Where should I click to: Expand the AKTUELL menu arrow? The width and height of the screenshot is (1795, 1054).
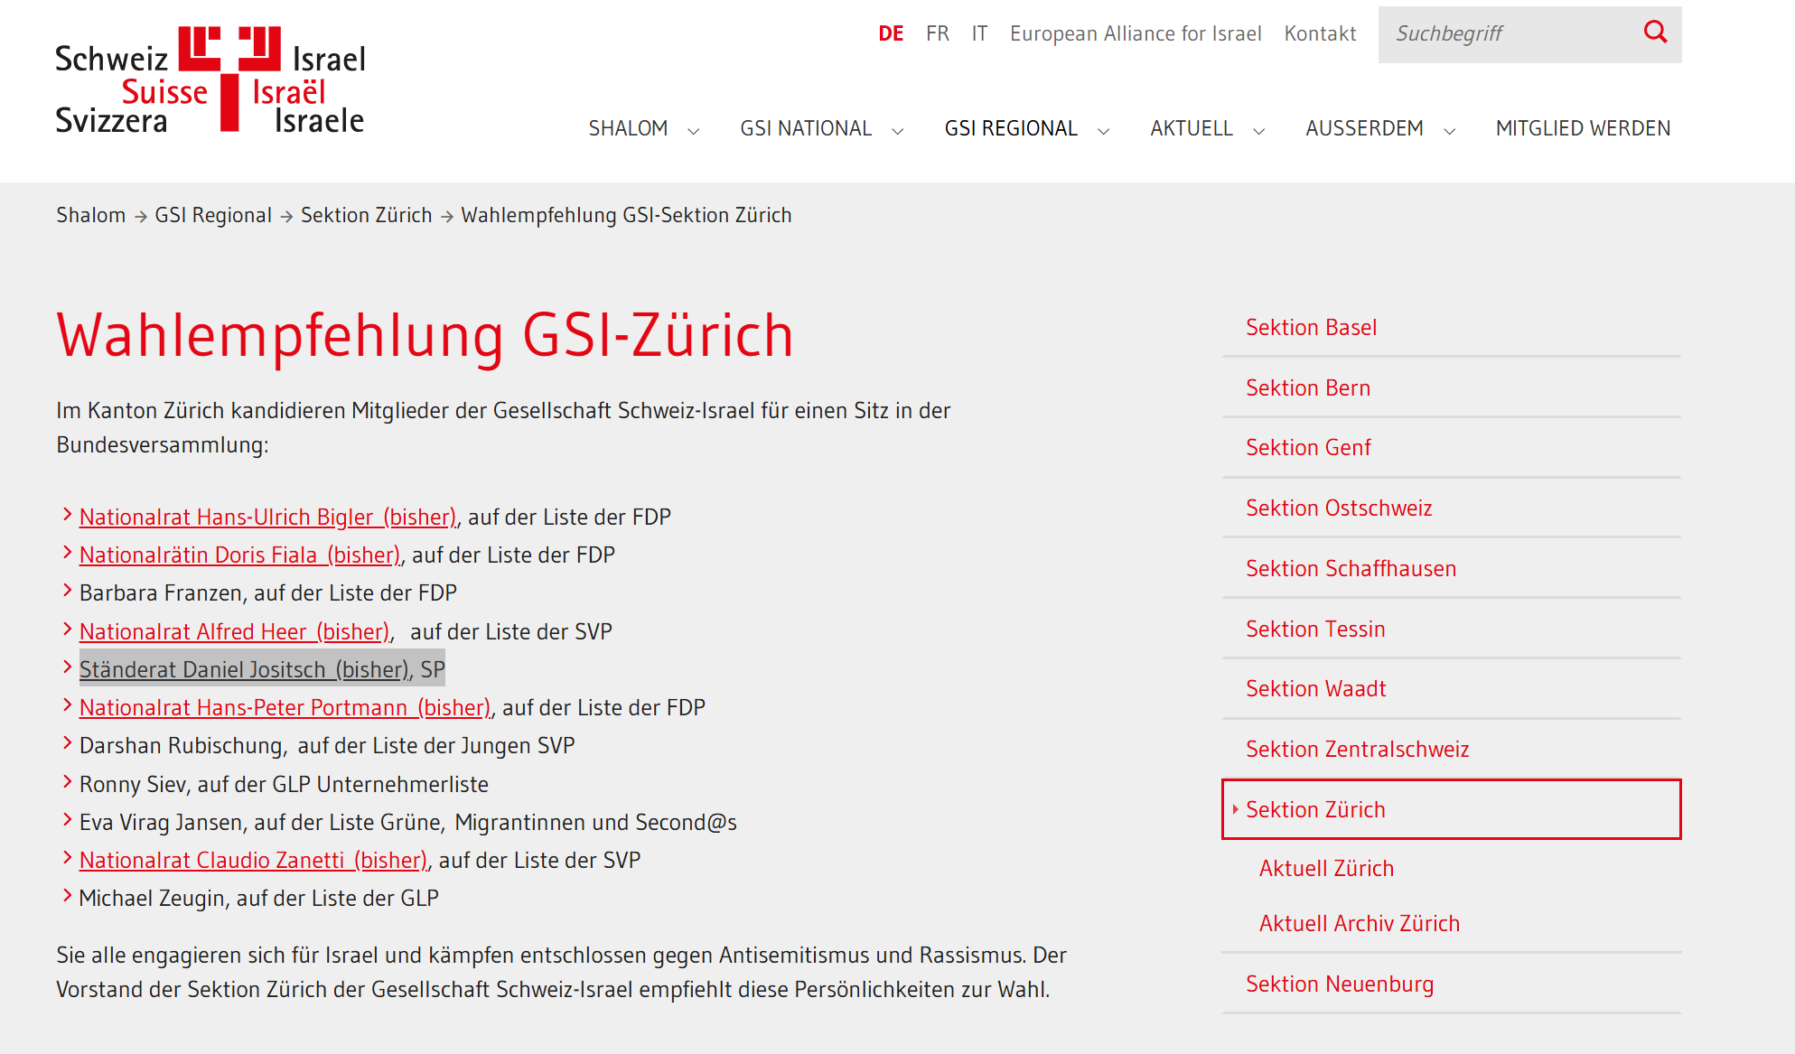[x=1258, y=131]
